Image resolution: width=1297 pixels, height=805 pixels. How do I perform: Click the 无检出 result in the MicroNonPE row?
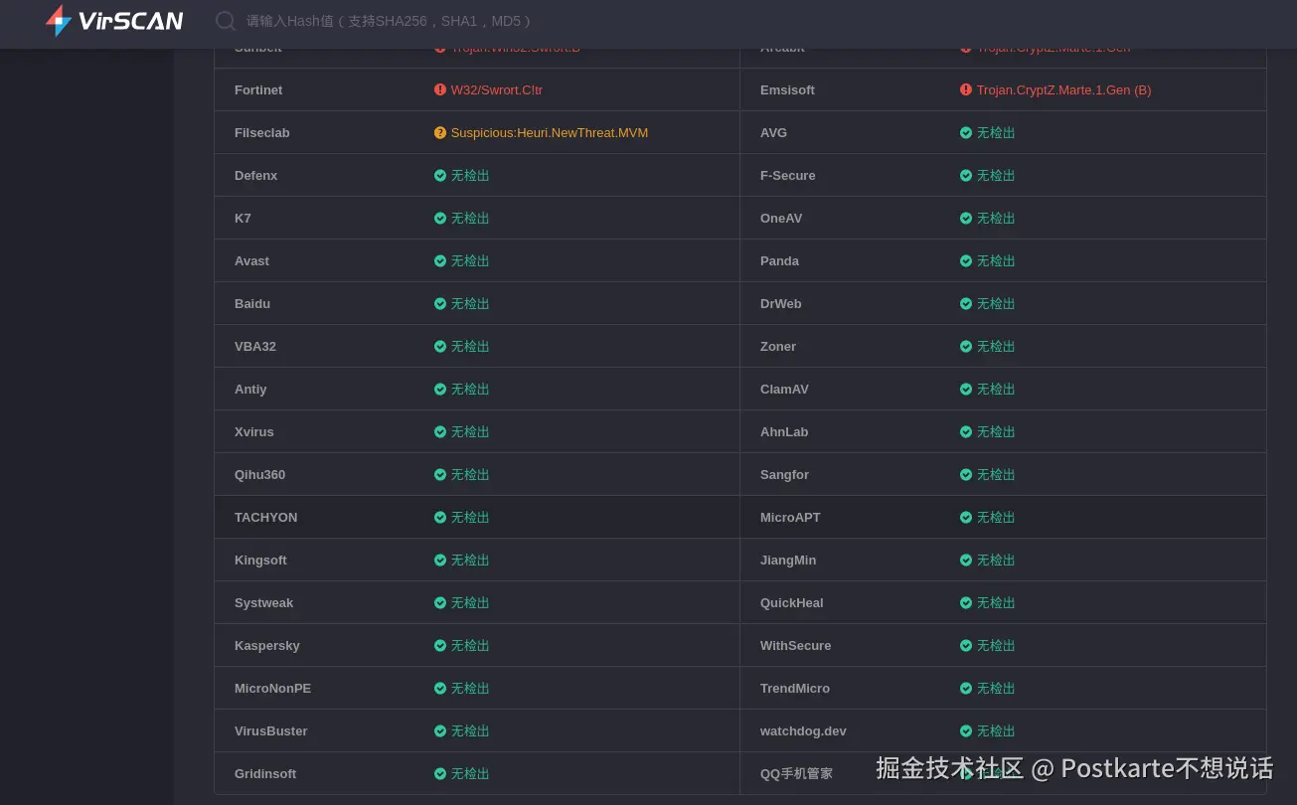[470, 688]
